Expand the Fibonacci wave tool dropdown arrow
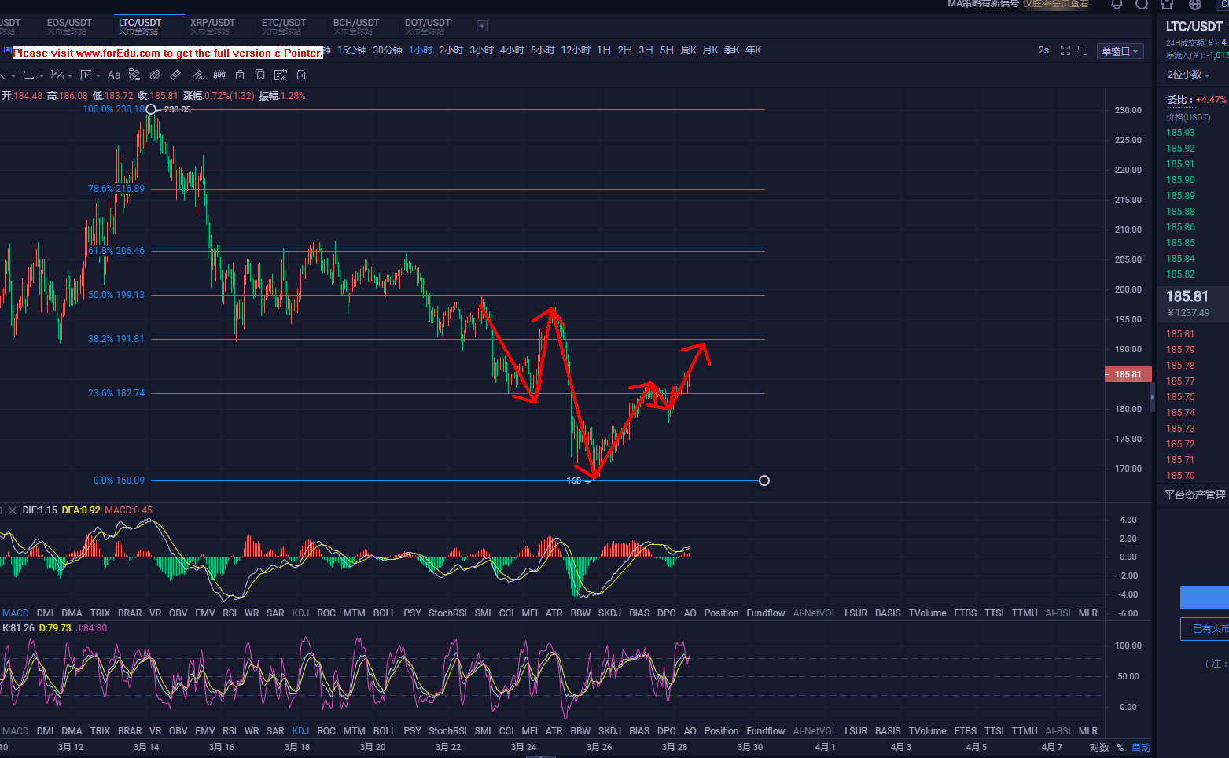Viewport: 1229px width, 758px height. (x=70, y=75)
